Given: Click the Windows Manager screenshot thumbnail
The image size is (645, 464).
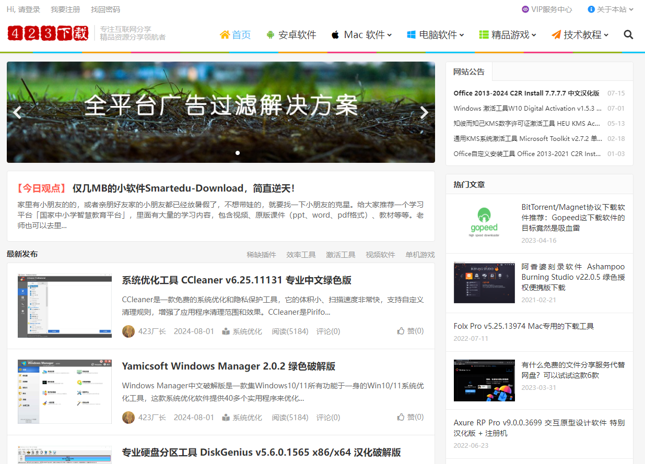Looking at the screenshot, I should pyautogui.click(x=65, y=391).
